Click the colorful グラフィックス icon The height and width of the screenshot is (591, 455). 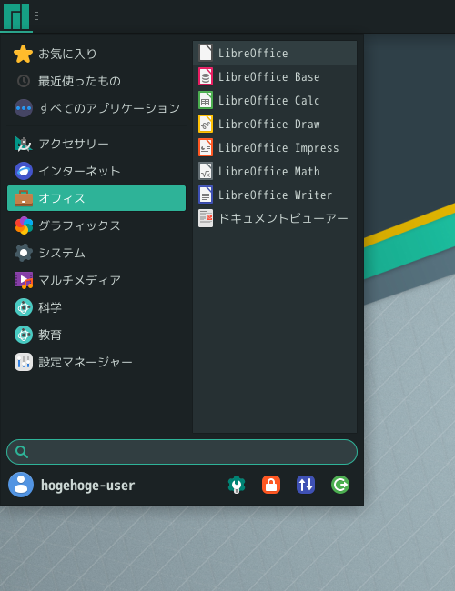24,225
